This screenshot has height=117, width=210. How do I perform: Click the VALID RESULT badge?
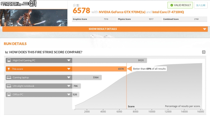[180, 5]
